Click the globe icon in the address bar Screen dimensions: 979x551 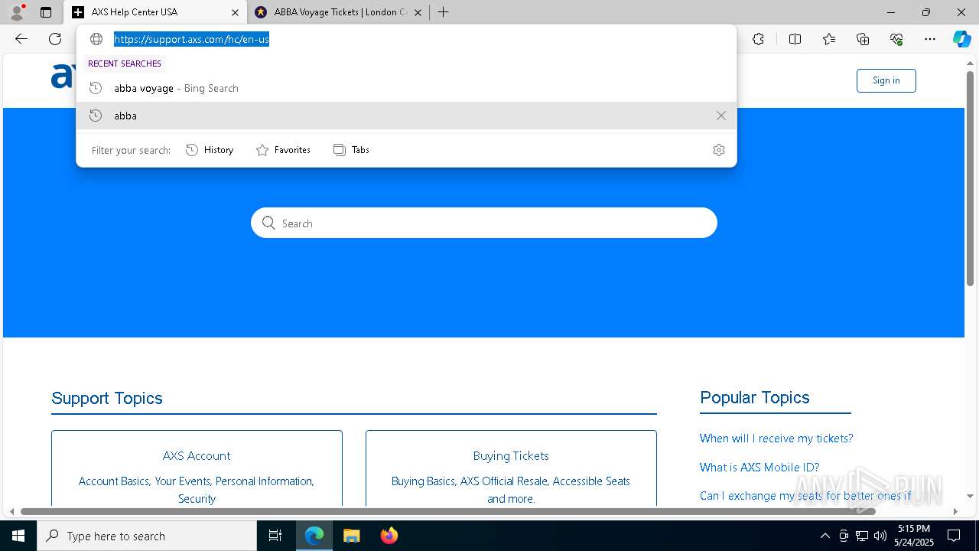(96, 39)
